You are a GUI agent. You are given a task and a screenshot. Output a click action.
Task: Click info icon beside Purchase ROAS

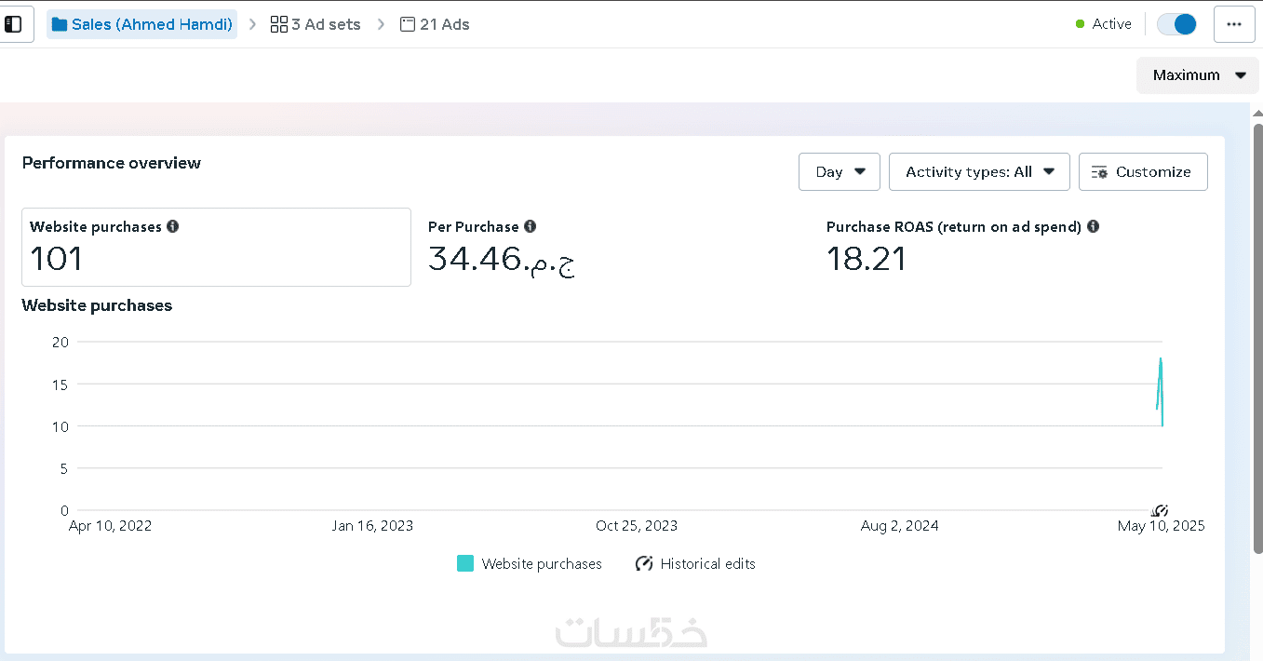pyautogui.click(x=1093, y=226)
